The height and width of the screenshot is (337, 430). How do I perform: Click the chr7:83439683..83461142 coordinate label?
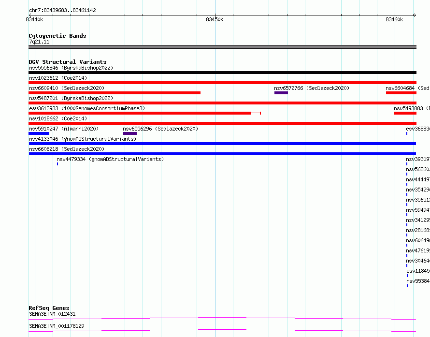coord(62,11)
